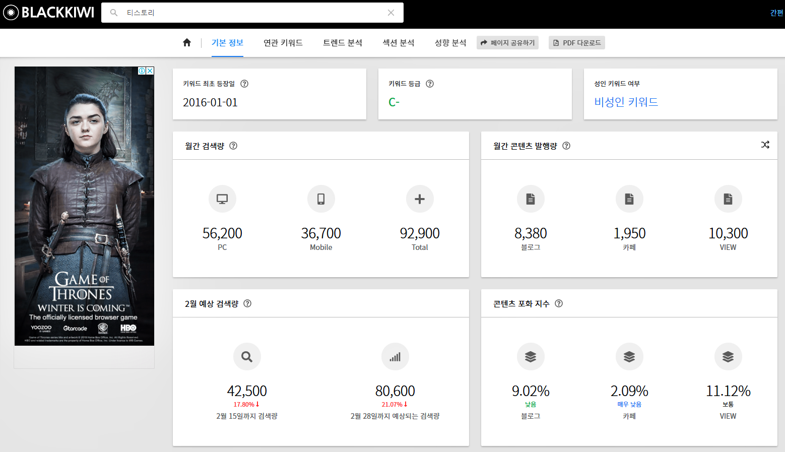Click the search magnifier icon in search bar

coord(114,13)
